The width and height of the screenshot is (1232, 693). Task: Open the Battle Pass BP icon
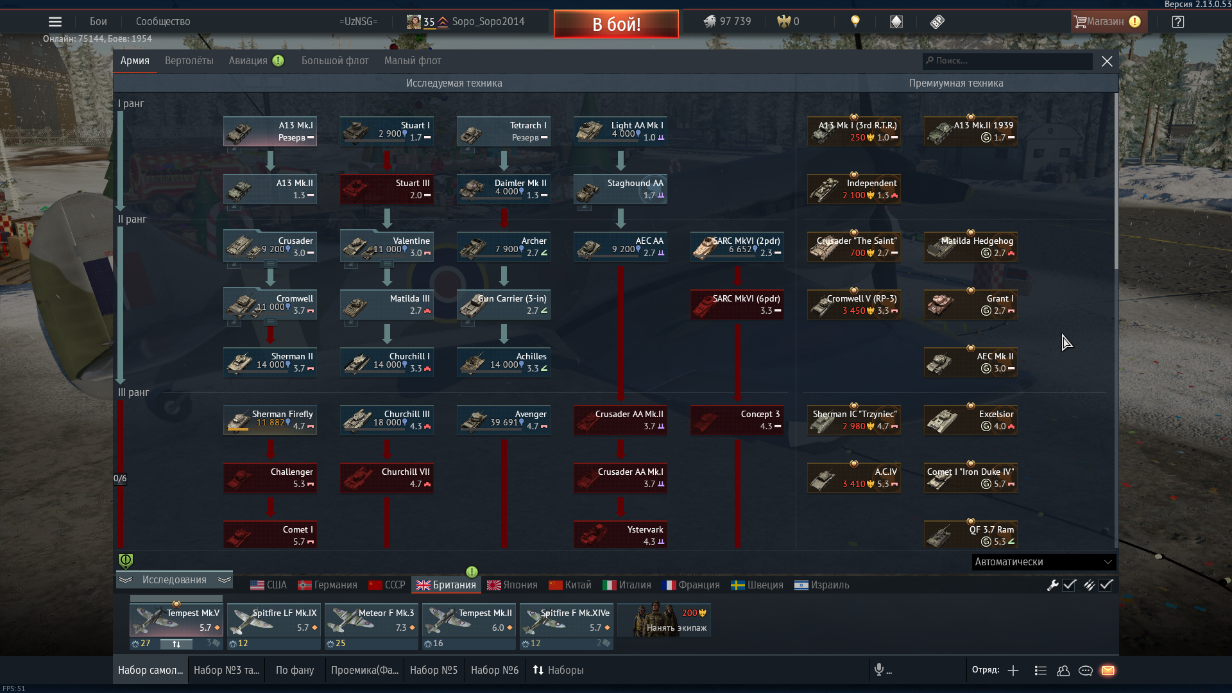point(937,22)
